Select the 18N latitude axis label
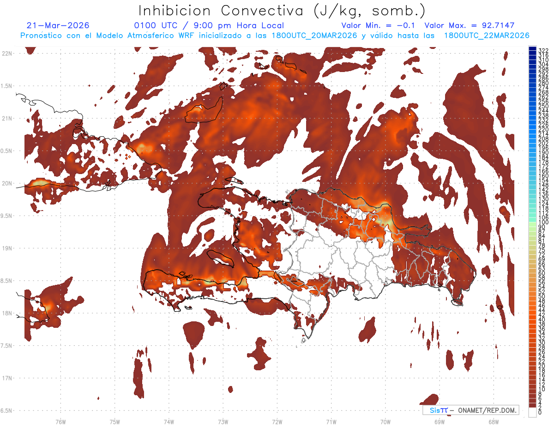Image resolution: width=554 pixels, height=428 pixels. tap(7, 313)
